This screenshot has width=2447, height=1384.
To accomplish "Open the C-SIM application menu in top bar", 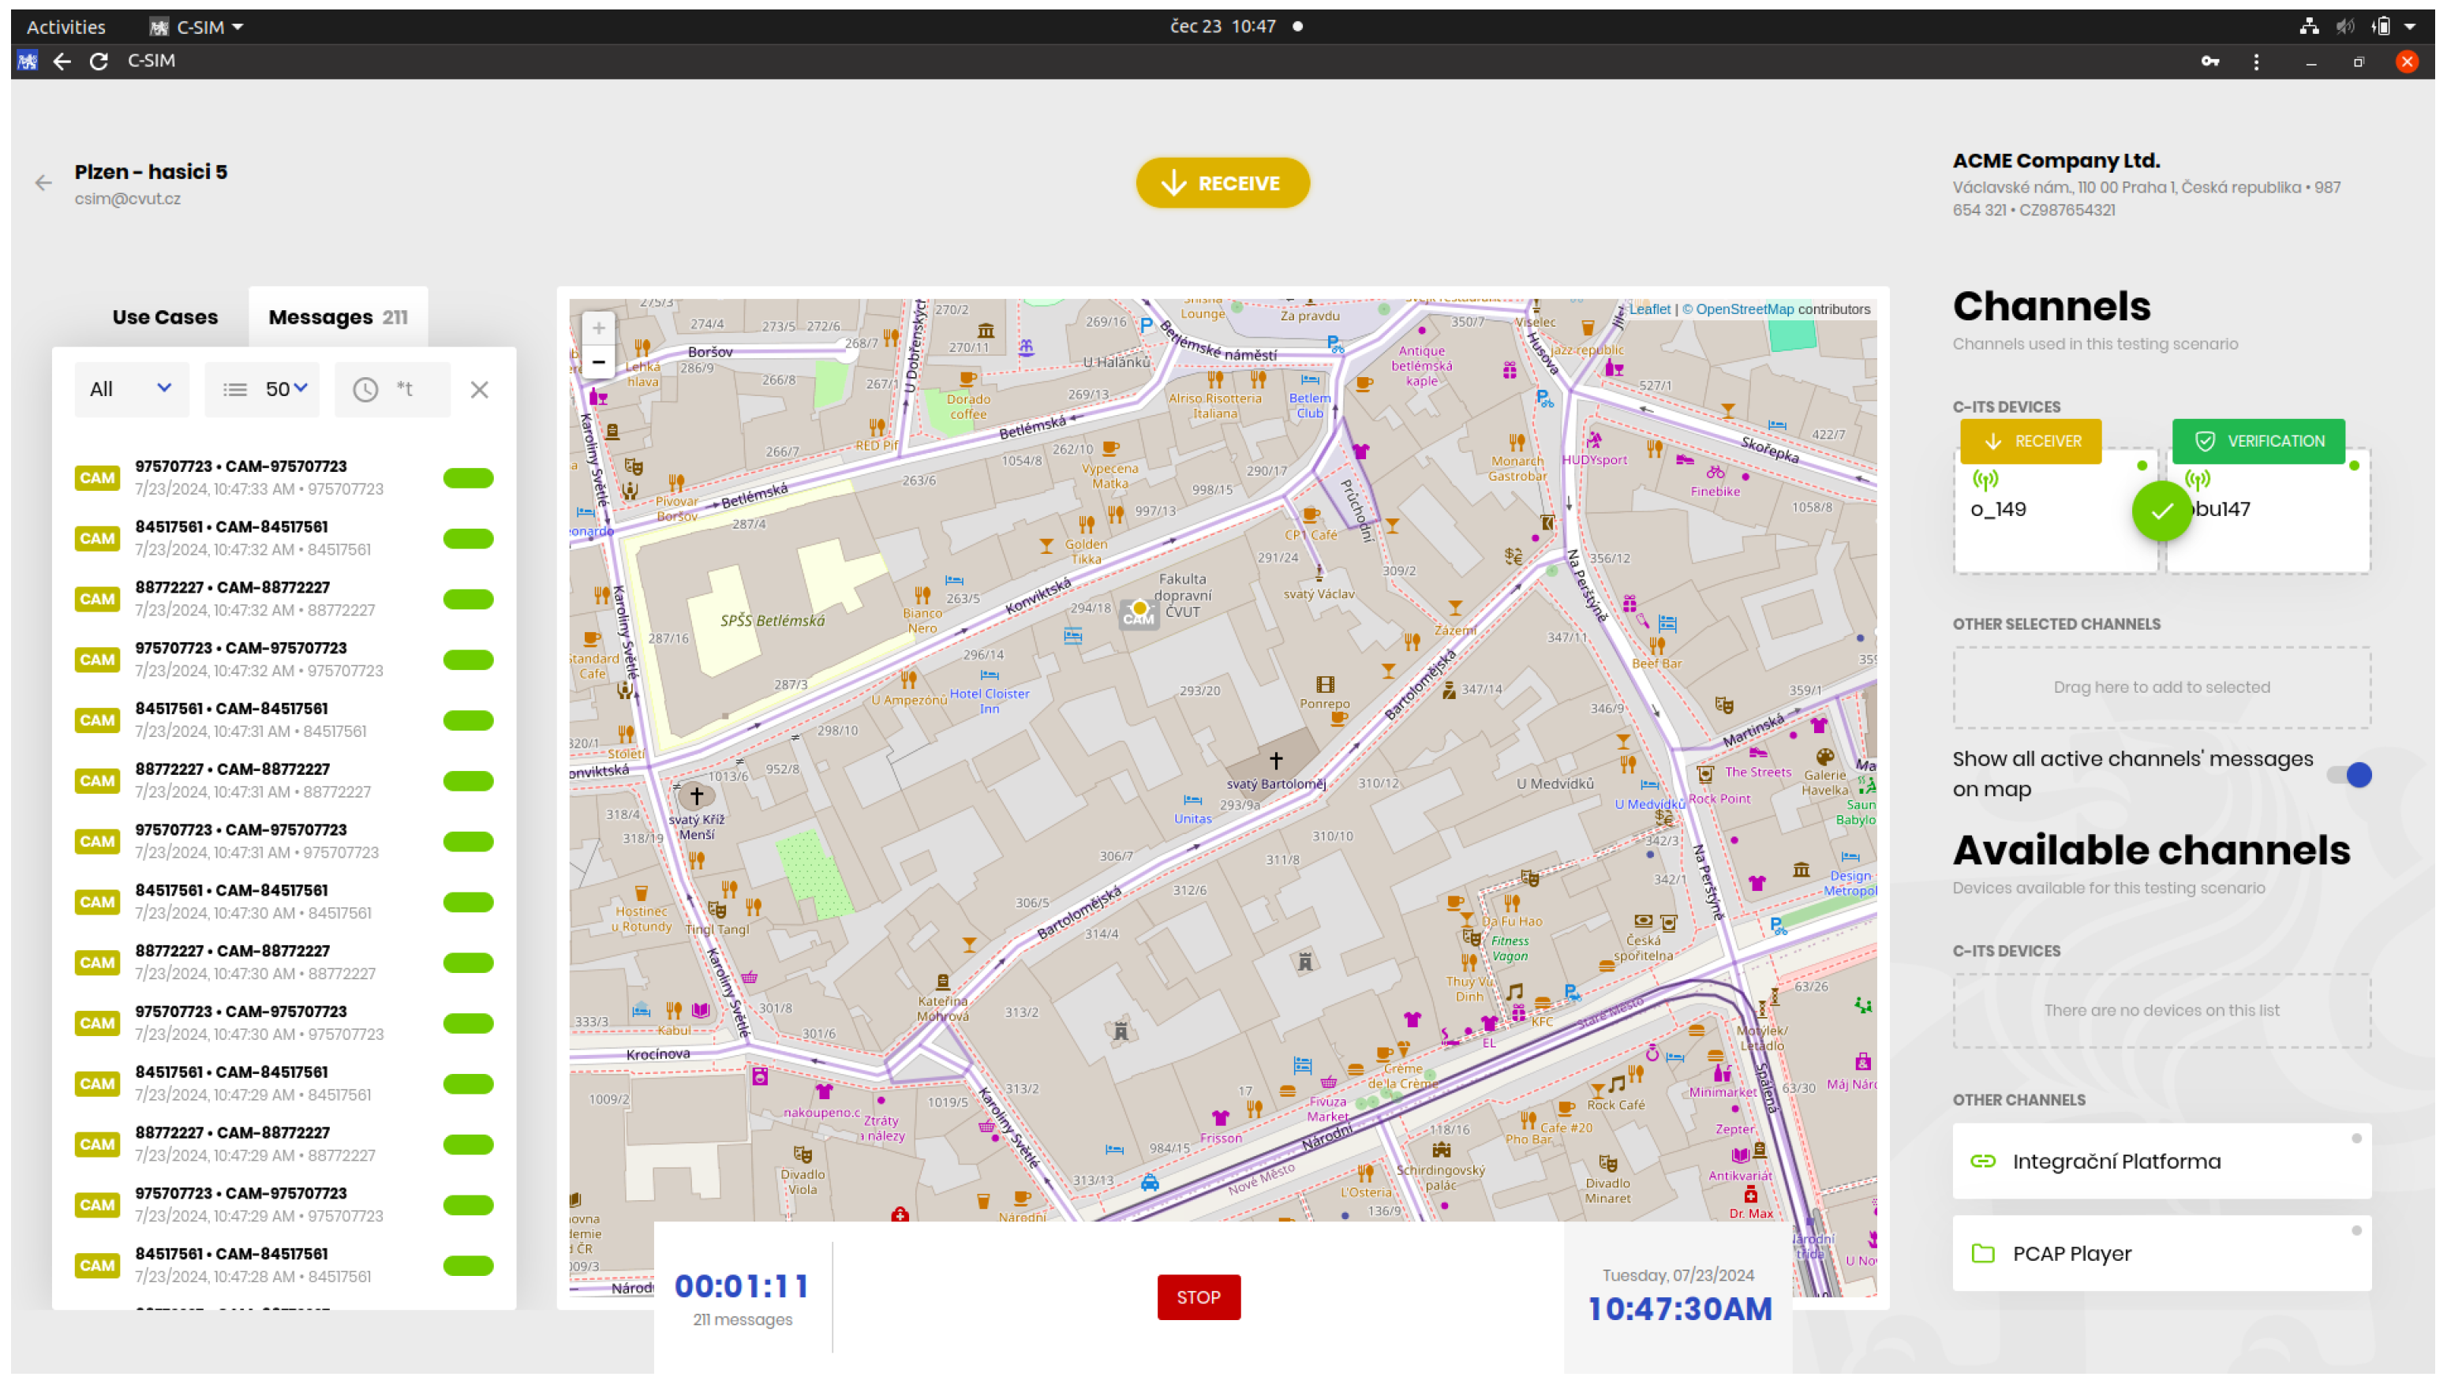I will pyautogui.click(x=196, y=27).
